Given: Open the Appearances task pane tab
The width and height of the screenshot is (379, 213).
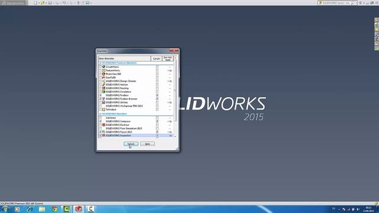Looking at the screenshot, I should coord(377,39).
